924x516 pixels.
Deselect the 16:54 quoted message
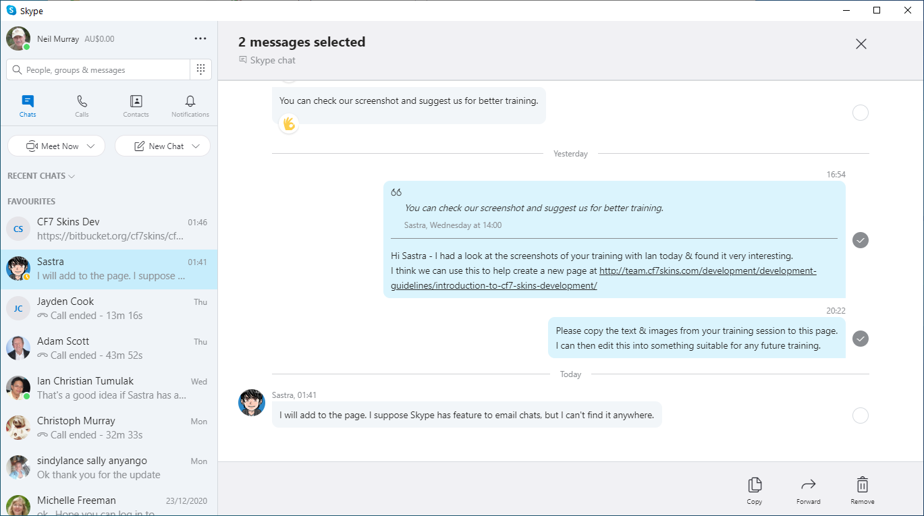860,239
